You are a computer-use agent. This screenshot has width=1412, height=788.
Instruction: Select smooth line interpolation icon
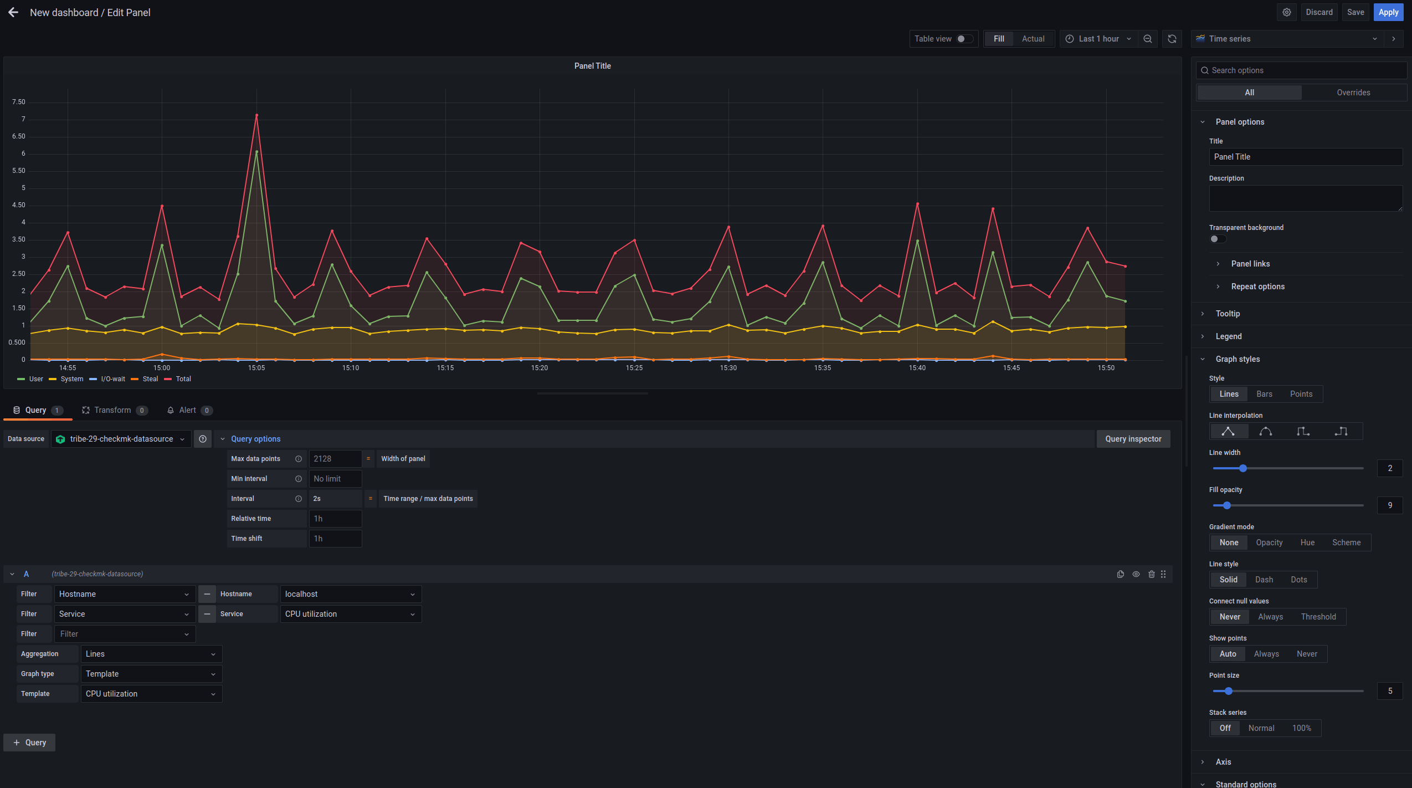(x=1266, y=431)
